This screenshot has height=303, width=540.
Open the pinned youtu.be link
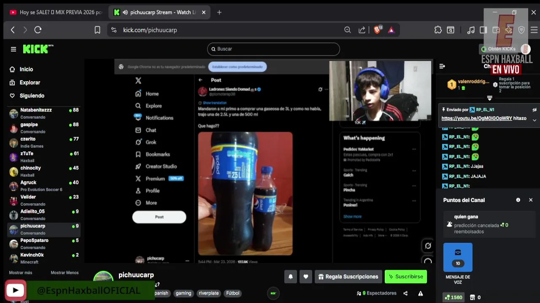(477, 118)
